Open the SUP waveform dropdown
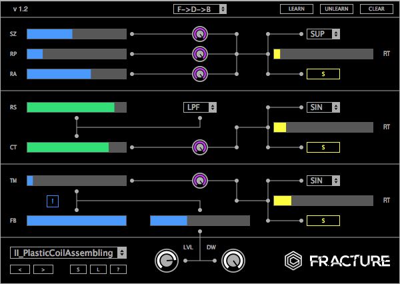Image resolution: width=400 pixels, height=284 pixels. click(323, 33)
